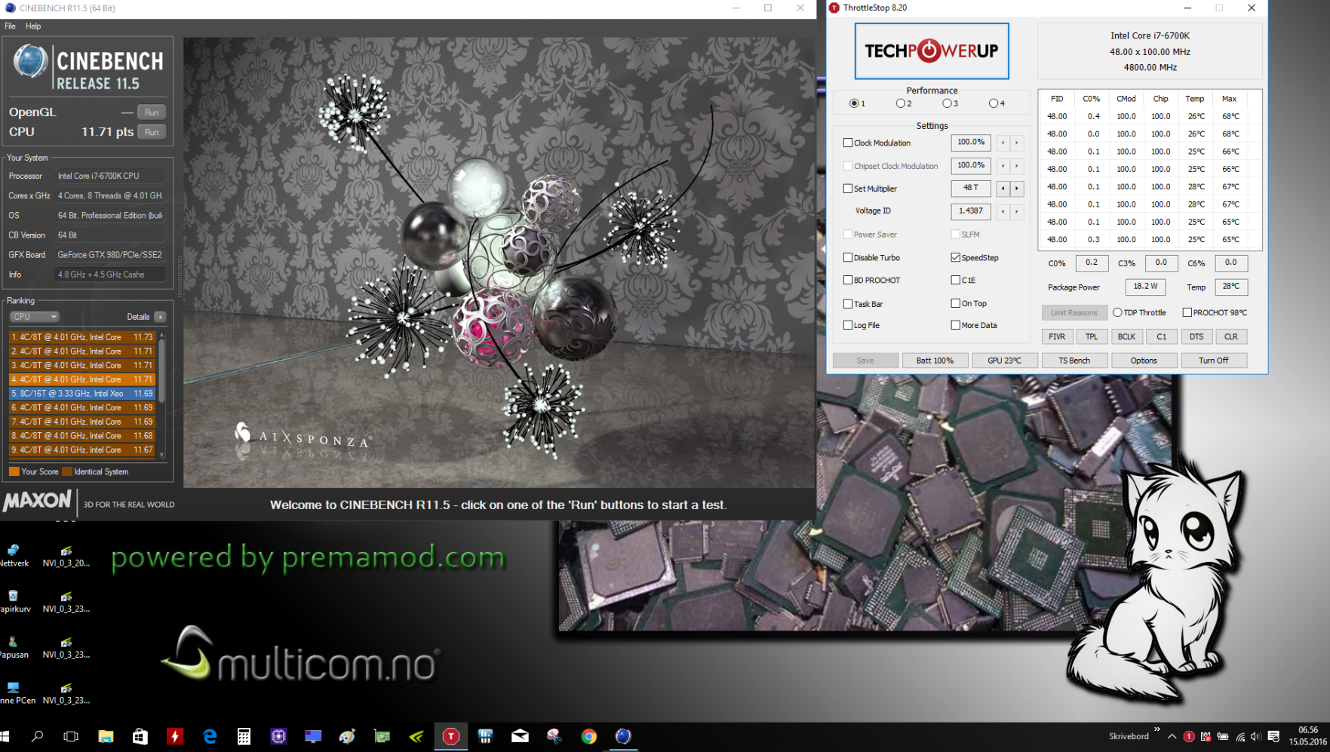Select the TDP Throttle radio button
This screenshot has height=752, width=1330.
tap(1117, 312)
